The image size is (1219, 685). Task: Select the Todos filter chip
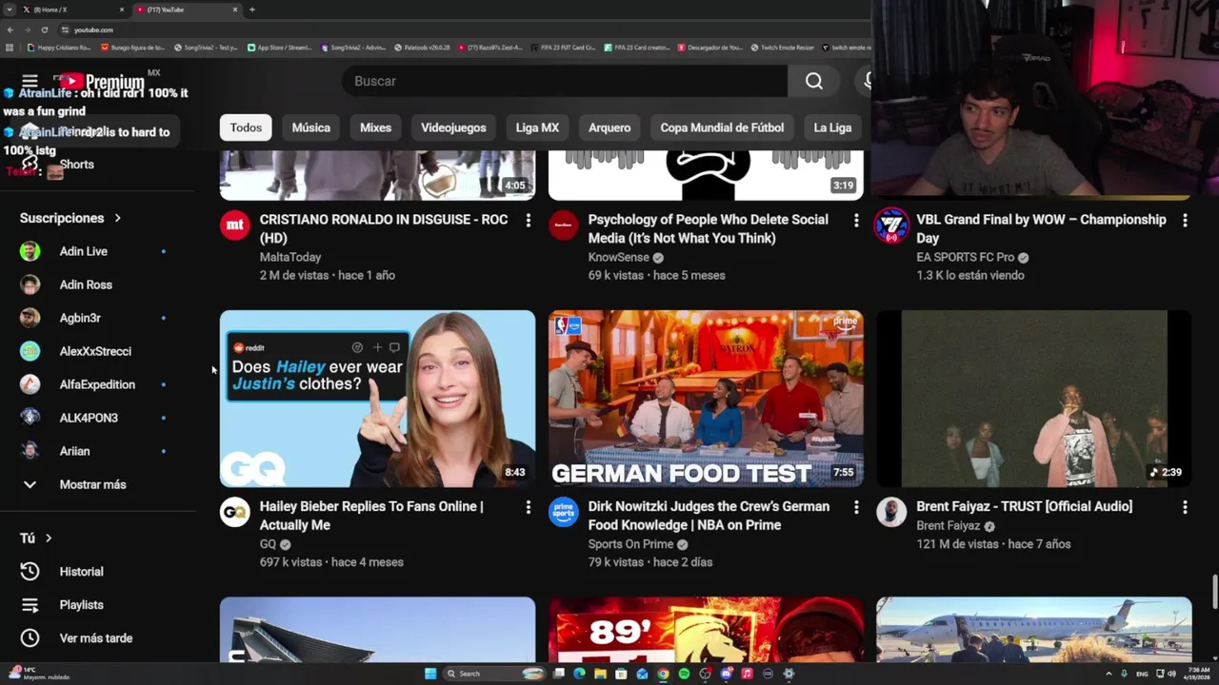pyautogui.click(x=246, y=127)
